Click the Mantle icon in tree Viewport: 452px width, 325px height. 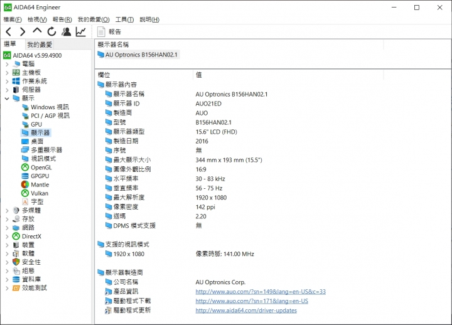point(25,184)
